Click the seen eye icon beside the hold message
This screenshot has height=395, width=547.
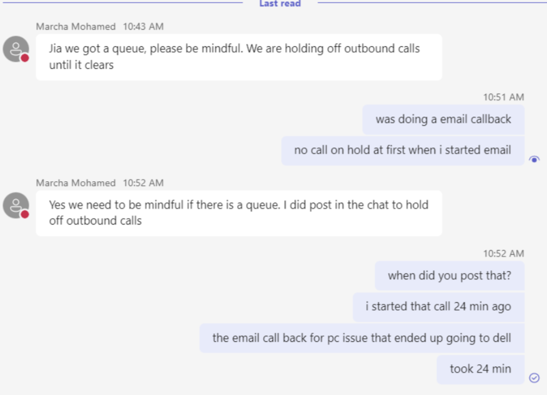(534, 159)
